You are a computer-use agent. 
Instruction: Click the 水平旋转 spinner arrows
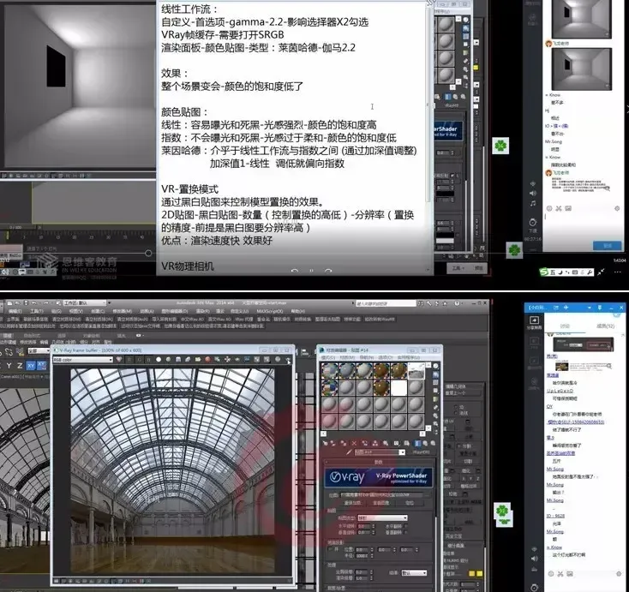tap(374, 526)
